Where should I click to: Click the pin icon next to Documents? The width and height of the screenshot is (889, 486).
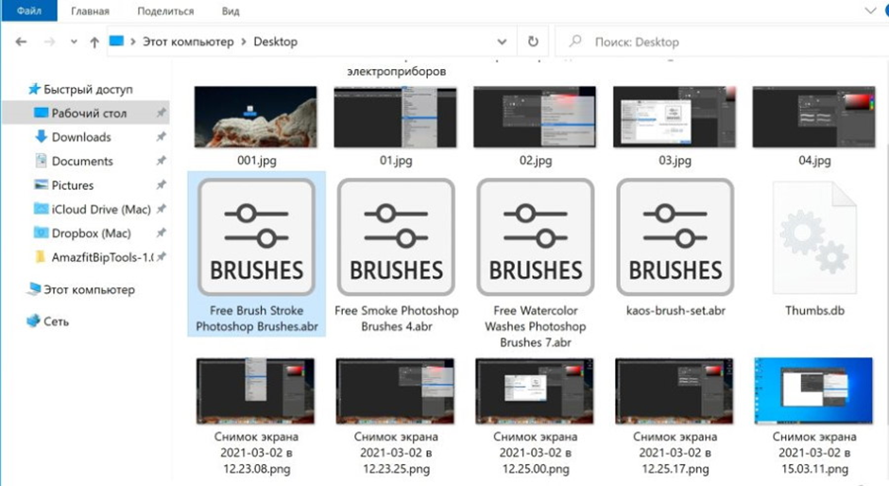[161, 162]
